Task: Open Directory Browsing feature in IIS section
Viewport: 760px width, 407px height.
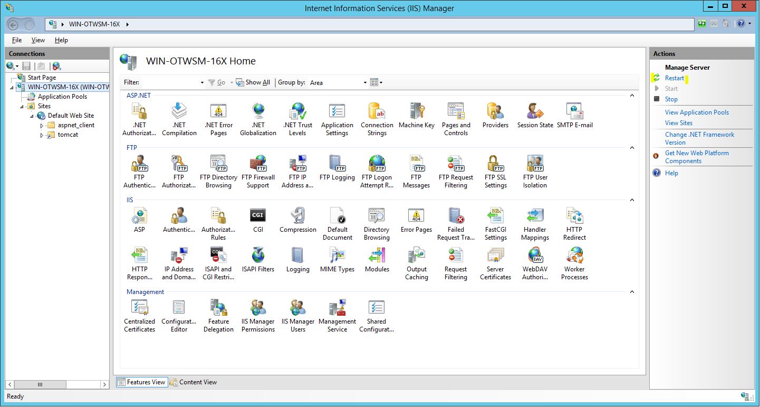Action: coord(377,224)
